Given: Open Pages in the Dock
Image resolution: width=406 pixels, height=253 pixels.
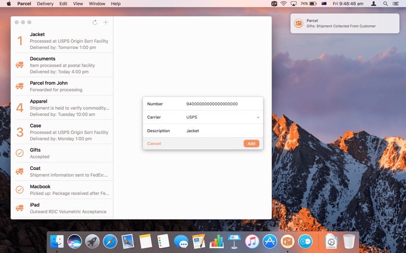Looking at the screenshot, I should [199, 241].
